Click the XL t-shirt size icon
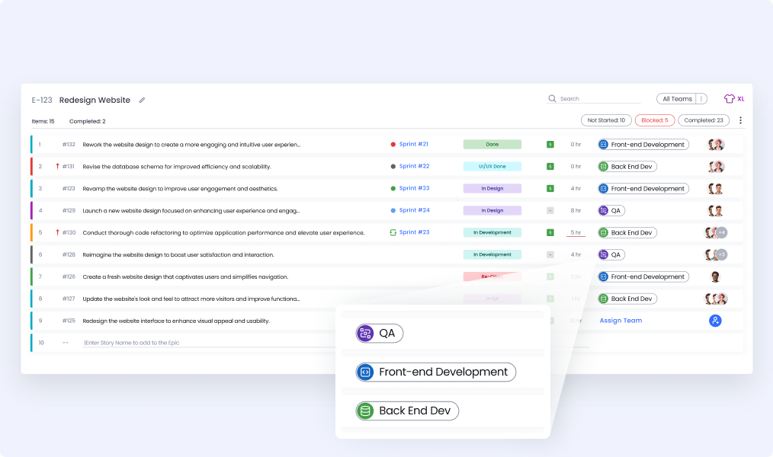 [730, 99]
